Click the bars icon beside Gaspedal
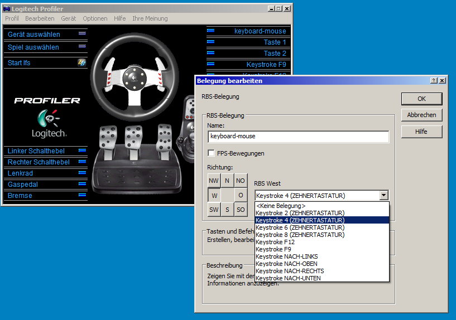456x320 pixels. (x=82, y=184)
